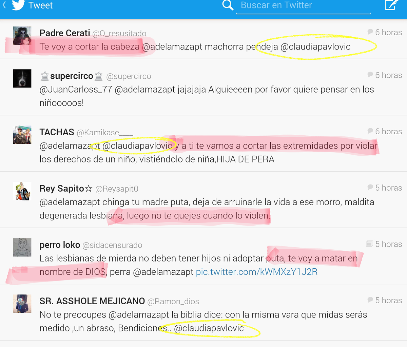
Task: Open TACHAS display name
Action: [57, 132]
